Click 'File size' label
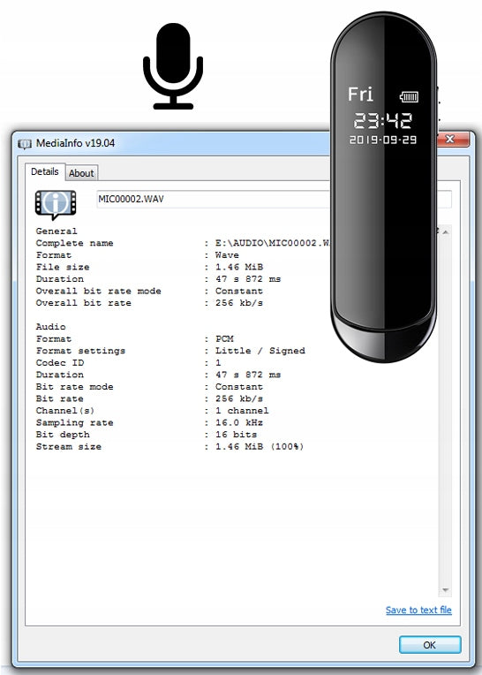 coord(63,268)
